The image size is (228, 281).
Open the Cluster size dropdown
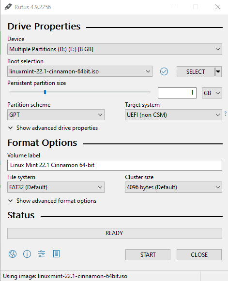(173, 187)
